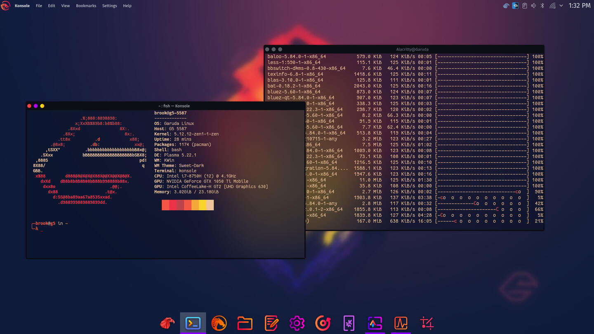
Task: Click the 'GPU: Intel CoffeeLake-H GT2' line
Action: pyautogui.click(x=211, y=186)
